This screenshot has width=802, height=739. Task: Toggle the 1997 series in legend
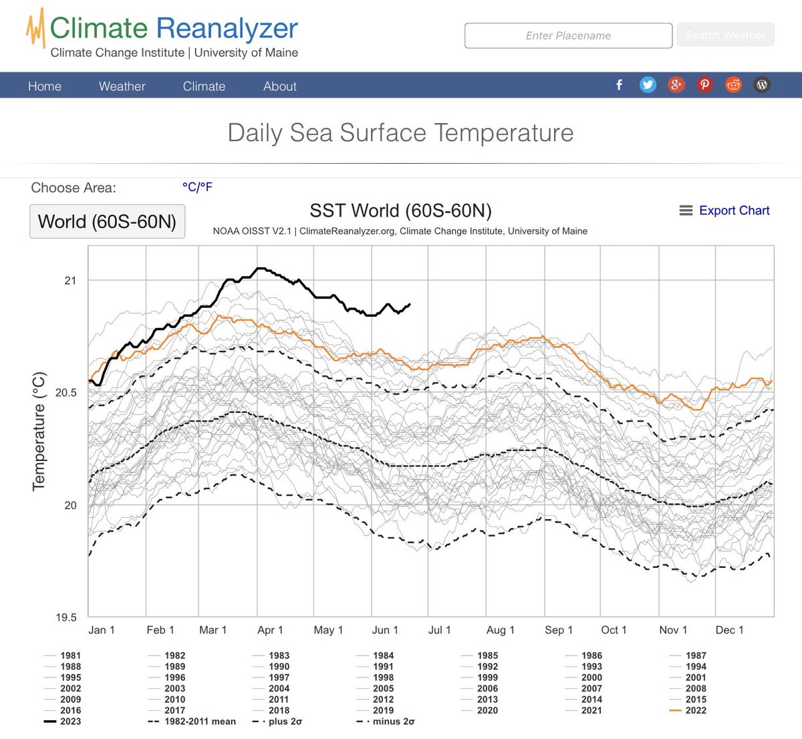pos(271,678)
